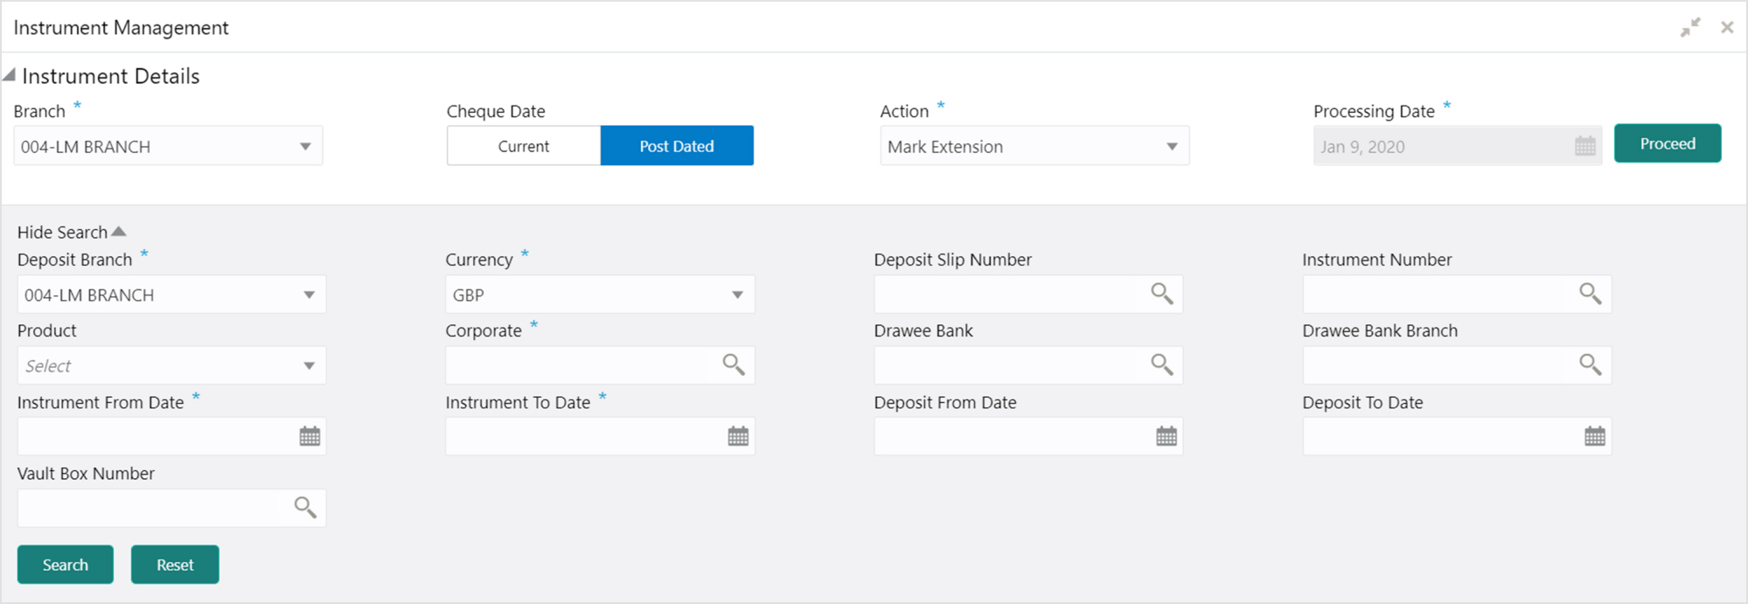
Task: Select Post Dated cheque date option
Action: click(677, 146)
